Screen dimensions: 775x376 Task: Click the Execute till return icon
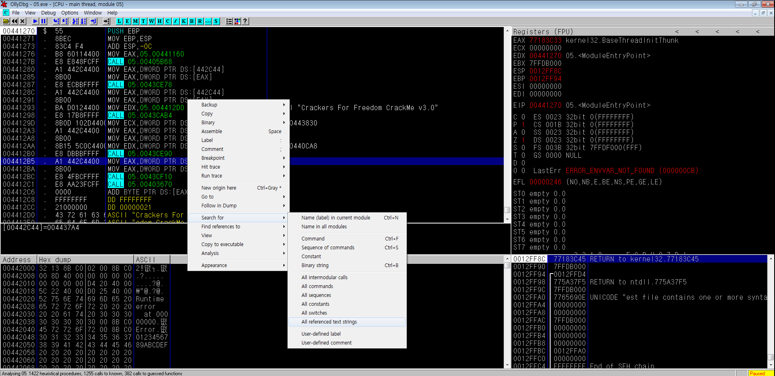[94, 21]
